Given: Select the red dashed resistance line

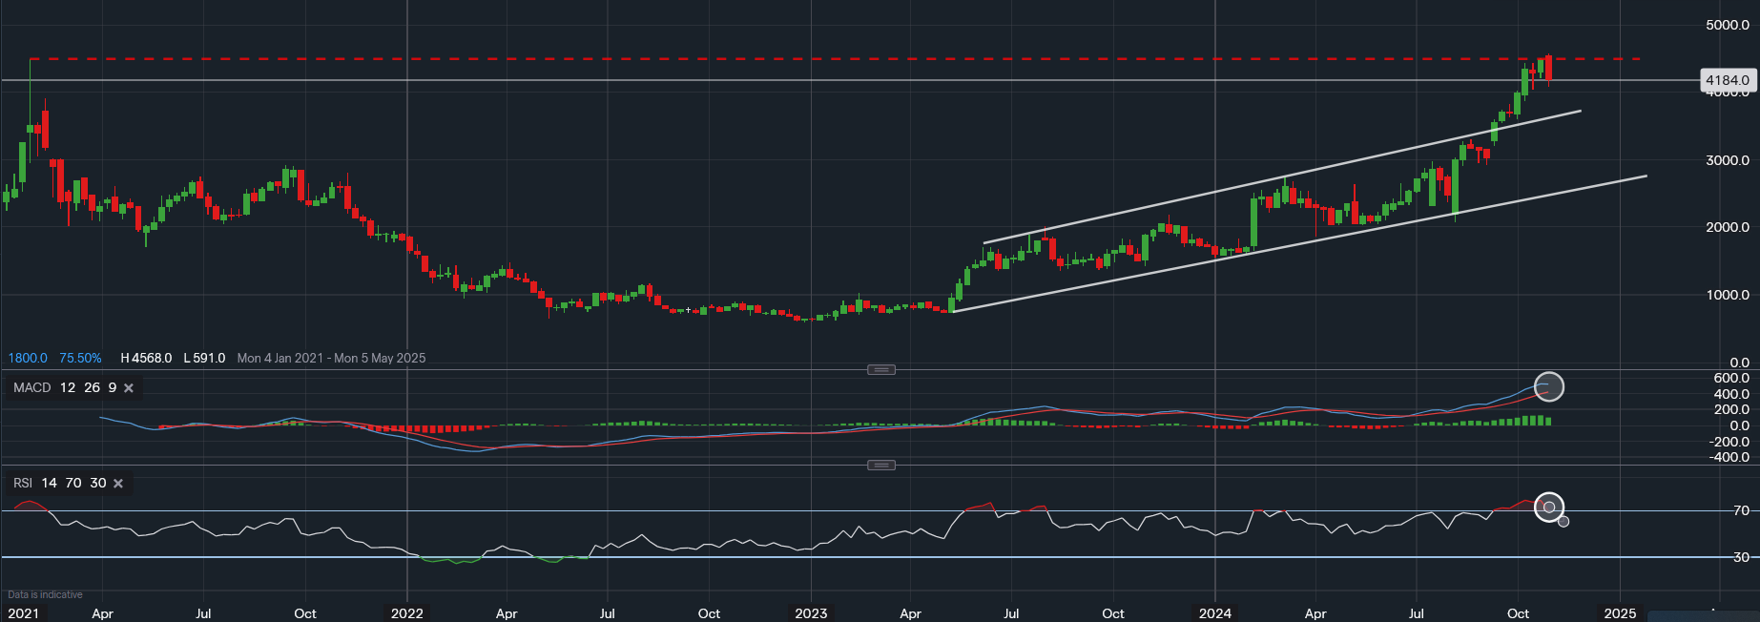Looking at the screenshot, I should point(763,59).
